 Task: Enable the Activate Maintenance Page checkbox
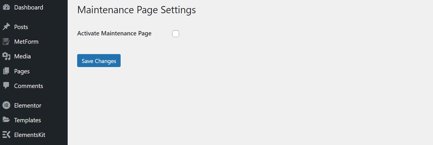pos(176,34)
